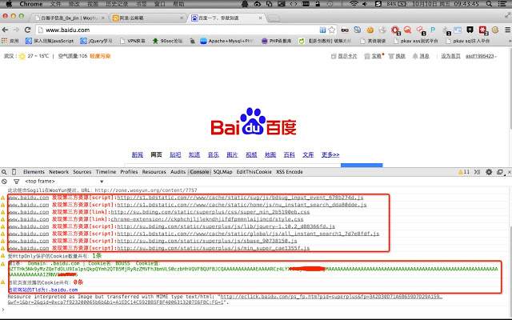512x320 pixels.
Task: Open a new tab with the new-tab button
Action: tap(274, 18)
